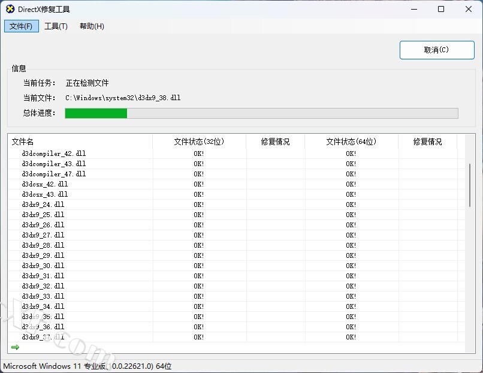This screenshot has height=373, width=483.
Task: Close the DirectX repair tool window
Action: point(468,9)
